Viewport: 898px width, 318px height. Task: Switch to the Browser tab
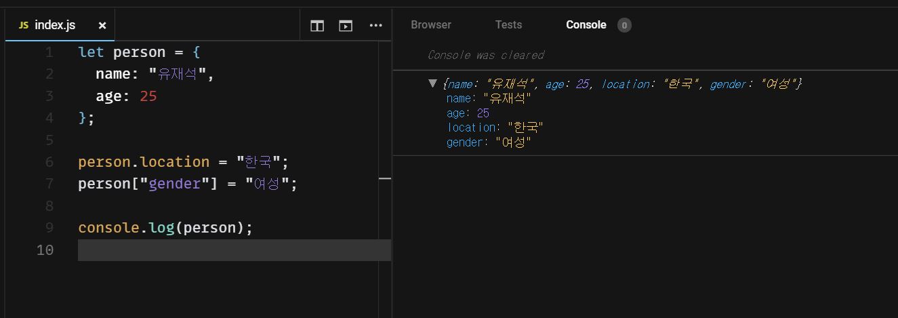pos(431,24)
